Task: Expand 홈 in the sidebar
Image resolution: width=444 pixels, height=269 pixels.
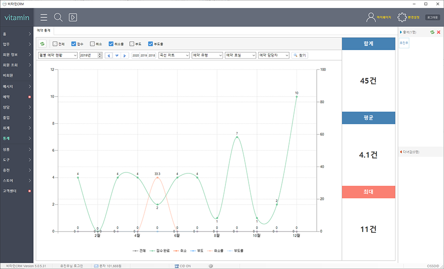Action: (17, 34)
